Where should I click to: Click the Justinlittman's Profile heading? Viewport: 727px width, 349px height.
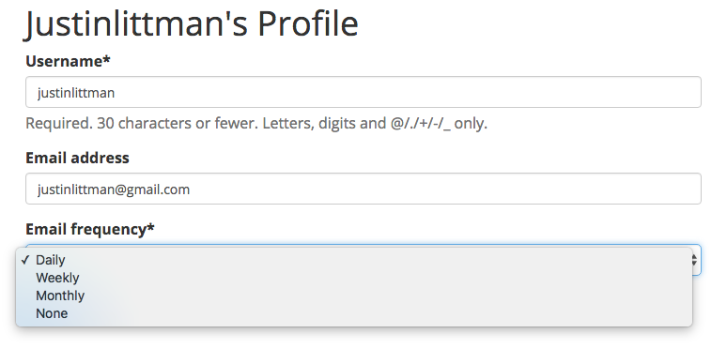click(x=192, y=23)
